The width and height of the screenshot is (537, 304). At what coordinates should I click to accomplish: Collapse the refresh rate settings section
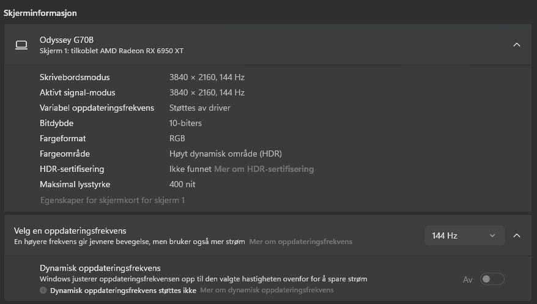[x=516, y=235]
